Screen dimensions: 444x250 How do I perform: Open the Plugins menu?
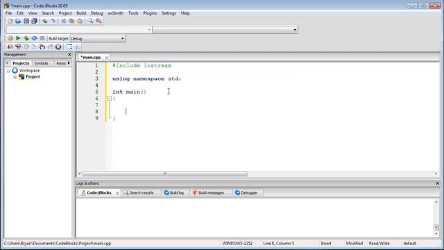click(x=150, y=13)
